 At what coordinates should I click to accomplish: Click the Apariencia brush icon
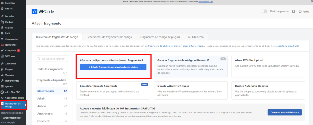point(2,64)
